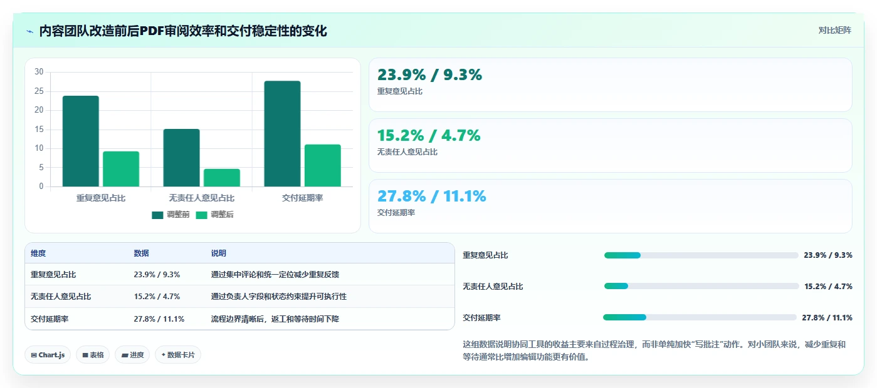Click the Chart.js tag chip
Image resolution: width=877 pixels, height=388 pixels.
tap(48, 355)
